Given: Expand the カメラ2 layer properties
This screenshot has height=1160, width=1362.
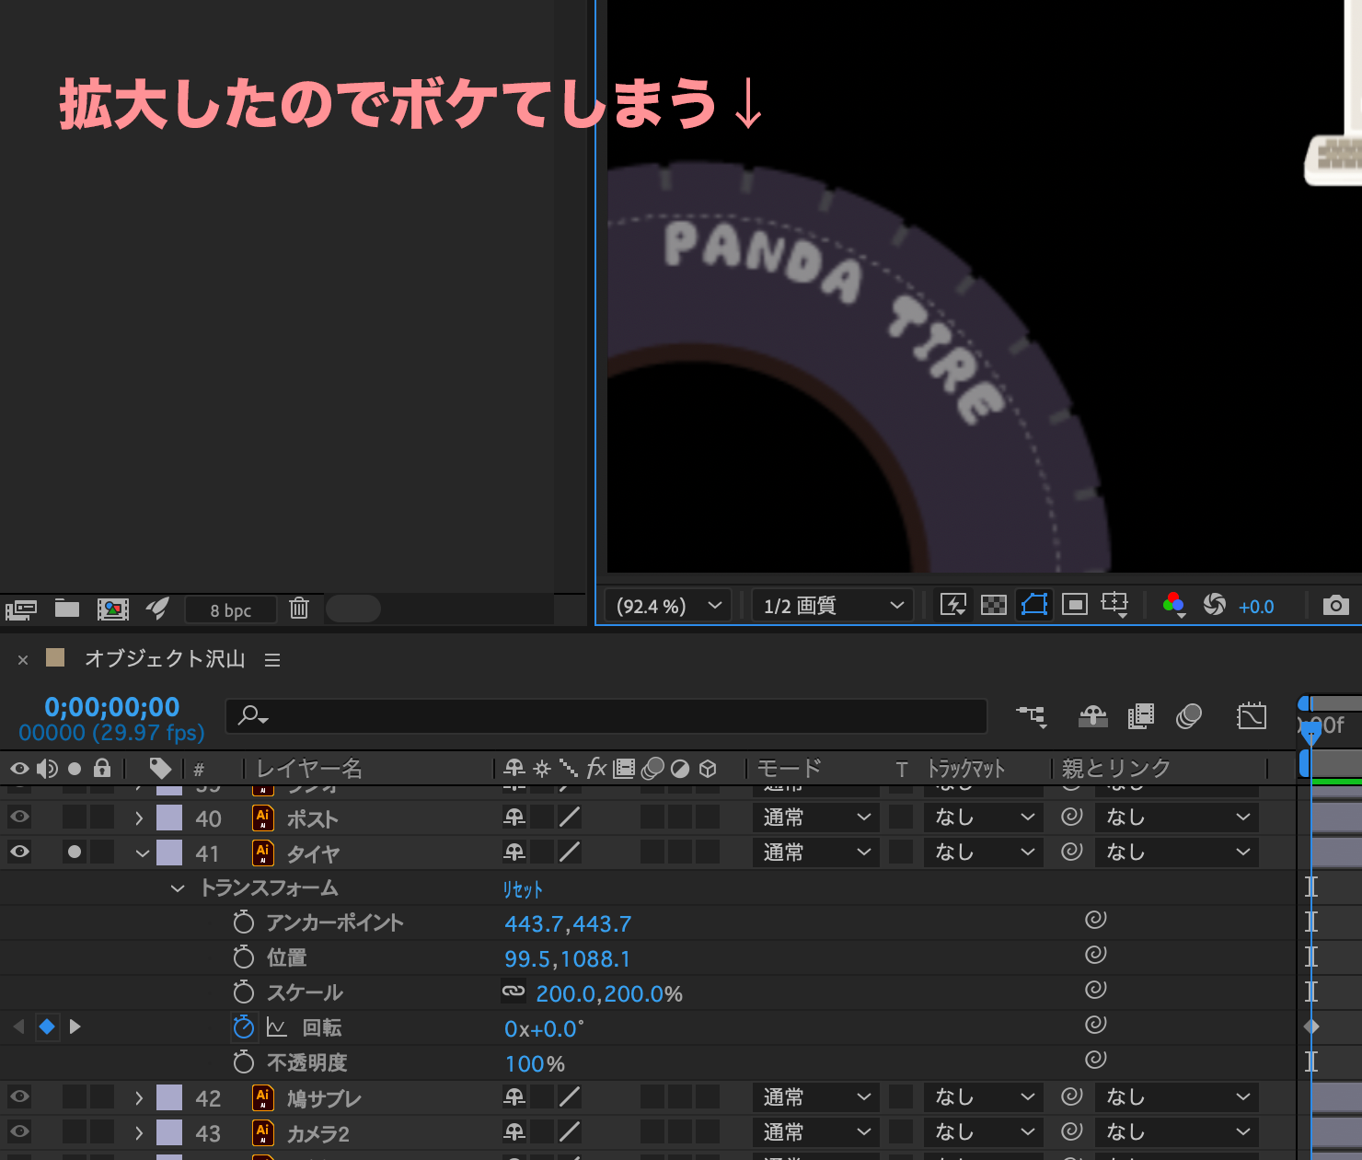Looking at the screenshot, I should click(x=139, y=1132).
